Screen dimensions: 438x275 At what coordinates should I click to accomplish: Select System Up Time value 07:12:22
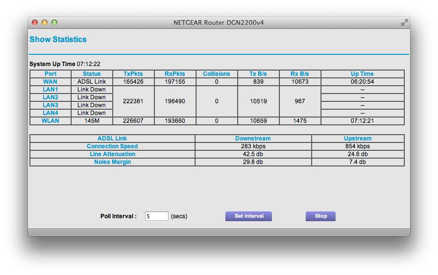pos(89,64)
